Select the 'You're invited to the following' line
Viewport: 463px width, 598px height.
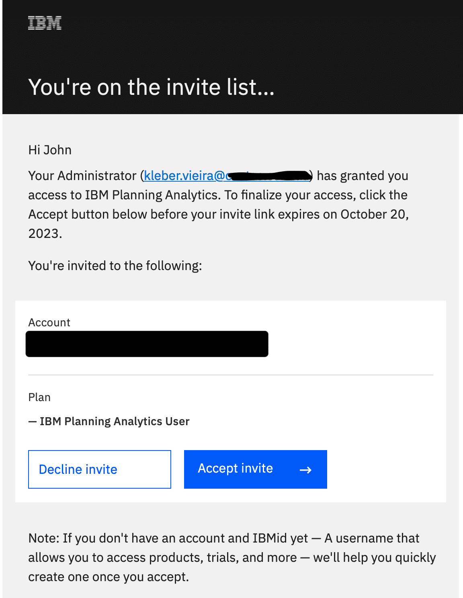tap(115, 265)
